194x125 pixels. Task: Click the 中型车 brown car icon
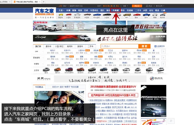[87, 15]
